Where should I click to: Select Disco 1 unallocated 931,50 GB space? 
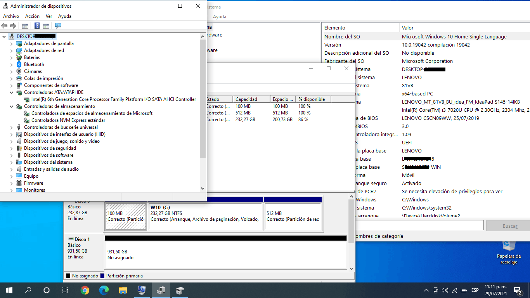pos(226,252)
